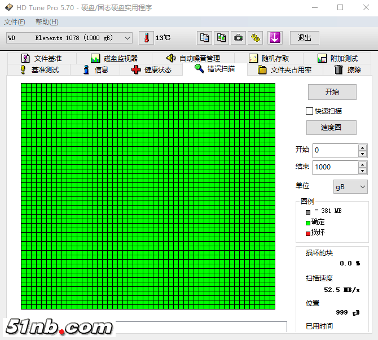This screenshot has height=340, width=378.
Task: Click the 开始 start scan button
Action: coord(332,92)
